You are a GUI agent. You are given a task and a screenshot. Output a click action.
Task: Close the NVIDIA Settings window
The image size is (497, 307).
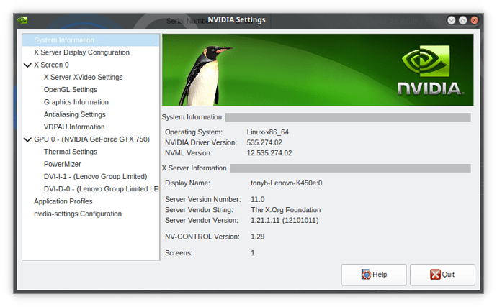click(x=475, y=19)
